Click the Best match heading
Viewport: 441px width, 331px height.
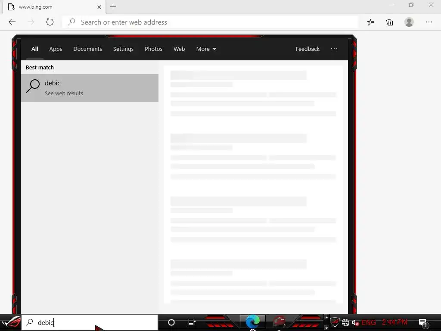[40, 68]
